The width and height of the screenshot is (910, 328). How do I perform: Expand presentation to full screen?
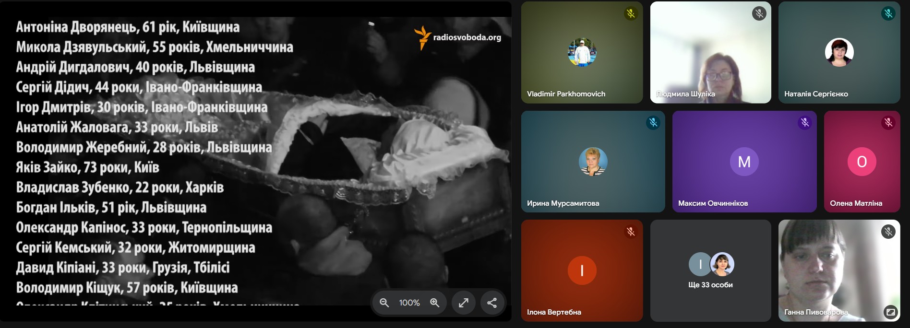point(464,303)
